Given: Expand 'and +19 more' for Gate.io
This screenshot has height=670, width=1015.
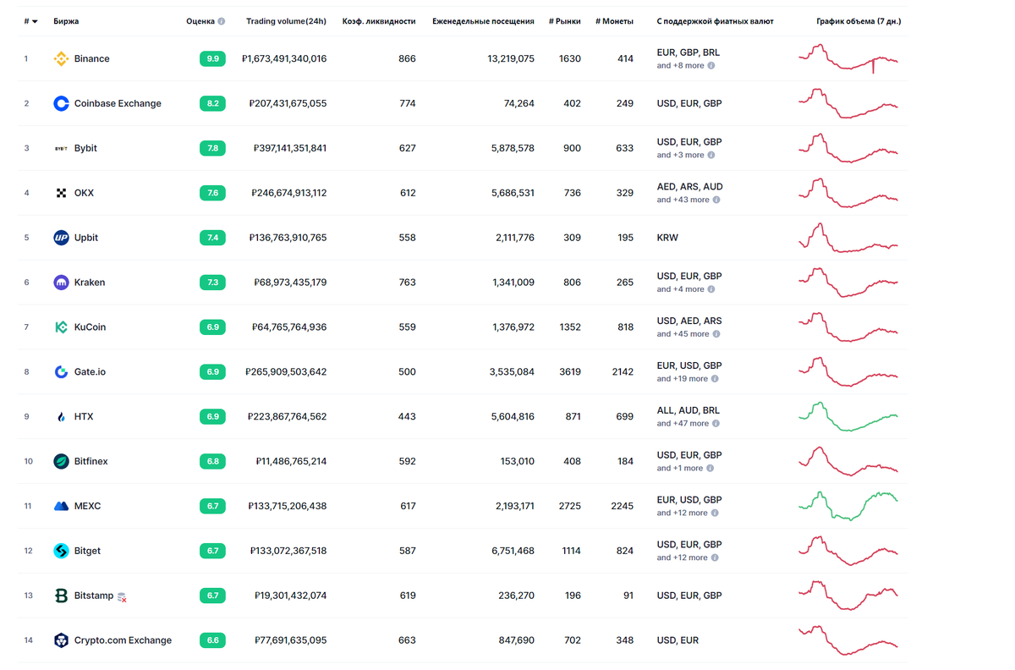Looking at the screenshot, I should [x=682, y=379].
